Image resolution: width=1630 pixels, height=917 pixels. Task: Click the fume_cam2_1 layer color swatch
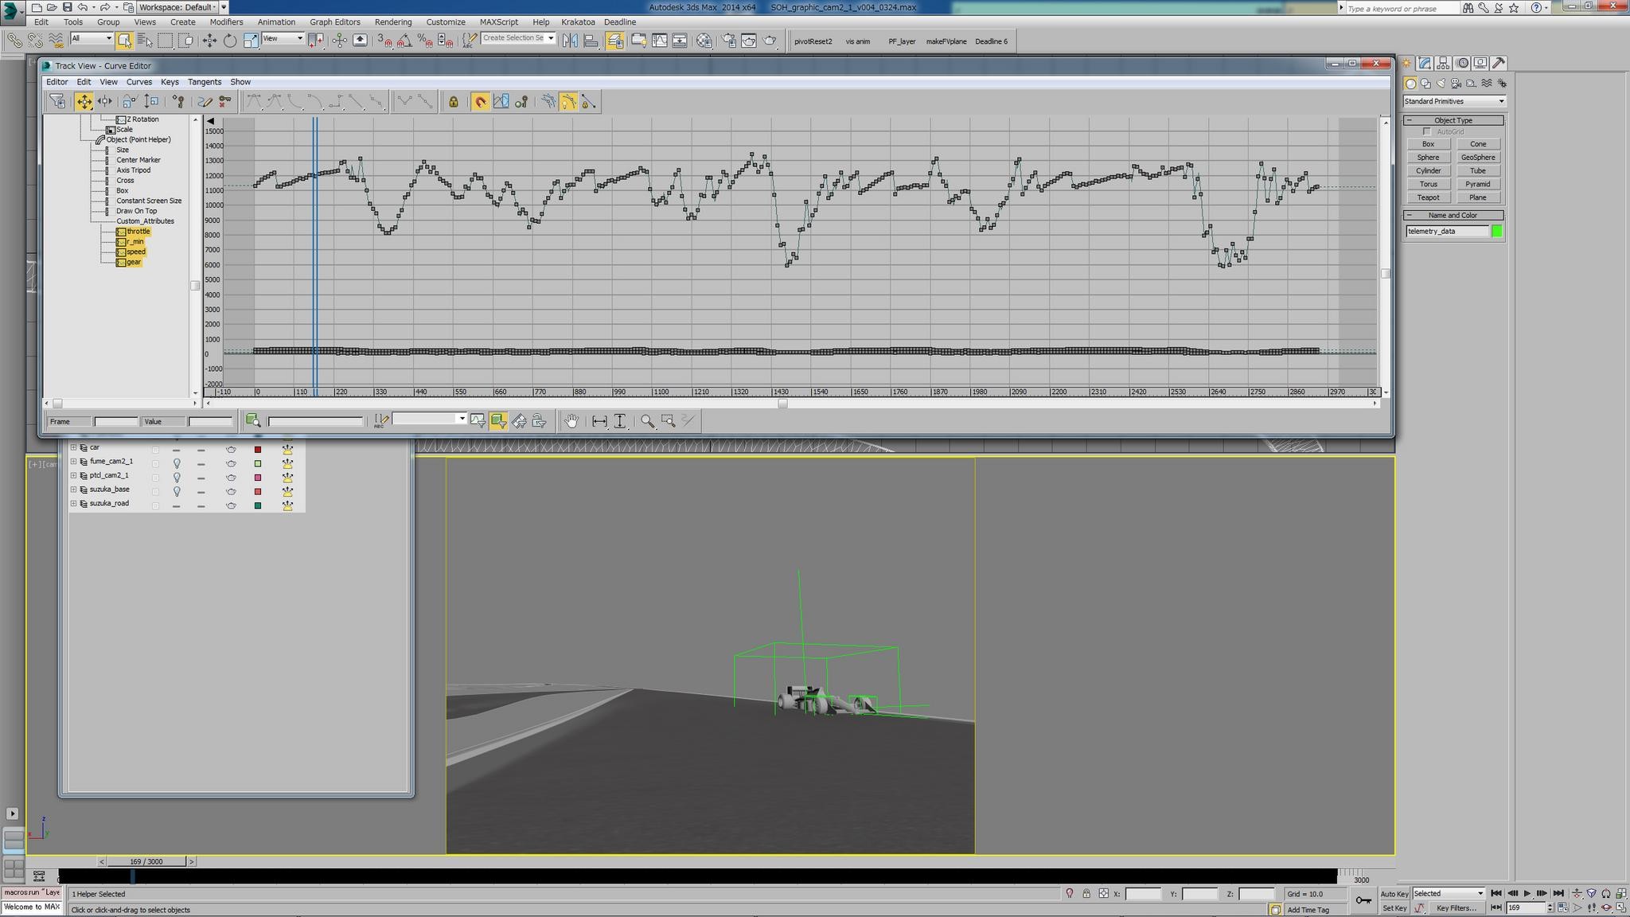click(258, 463)
